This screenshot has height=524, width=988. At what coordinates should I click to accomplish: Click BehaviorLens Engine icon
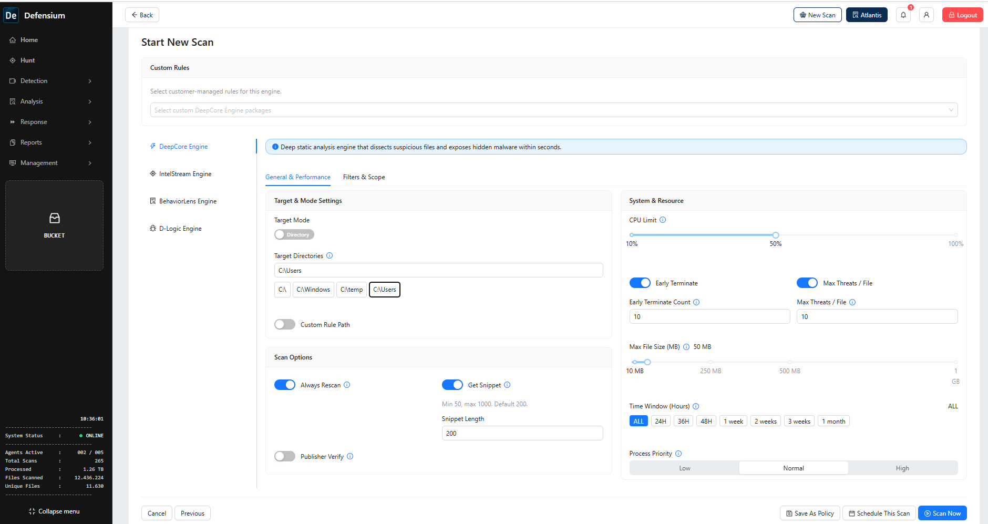coord(153,201)
